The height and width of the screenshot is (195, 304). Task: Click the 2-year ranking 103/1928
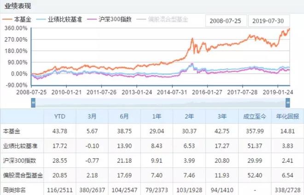[189, 190]
